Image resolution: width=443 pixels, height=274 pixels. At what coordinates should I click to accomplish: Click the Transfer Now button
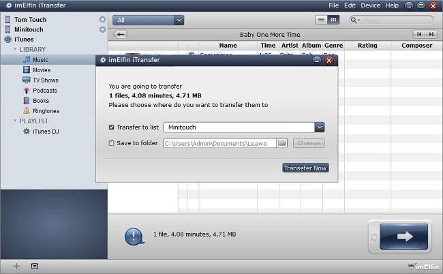[x=305, y=168]
